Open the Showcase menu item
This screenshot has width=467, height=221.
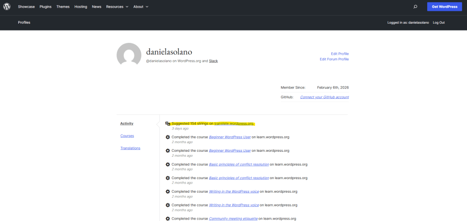click(x=27, y=7)
